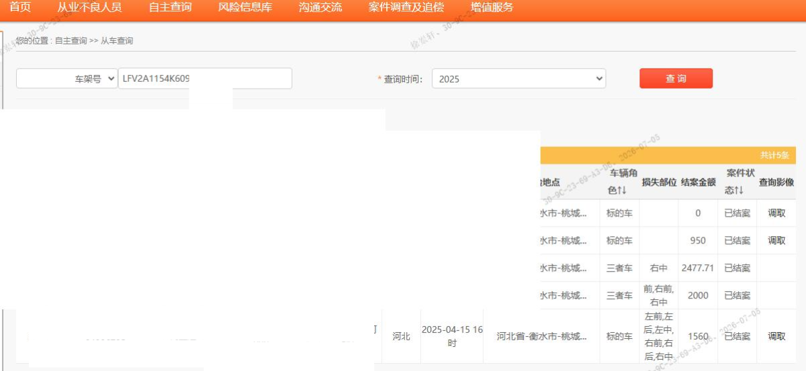Click 调取 in the row with amount 1560
The height and width of the screenshot is (371, 806).
tap(776, 337)
